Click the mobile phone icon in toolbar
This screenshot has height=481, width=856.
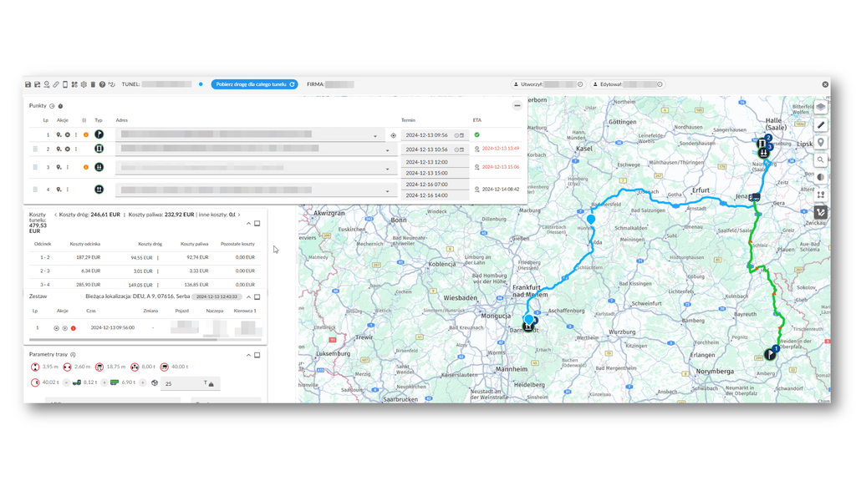tap(65, 84)
